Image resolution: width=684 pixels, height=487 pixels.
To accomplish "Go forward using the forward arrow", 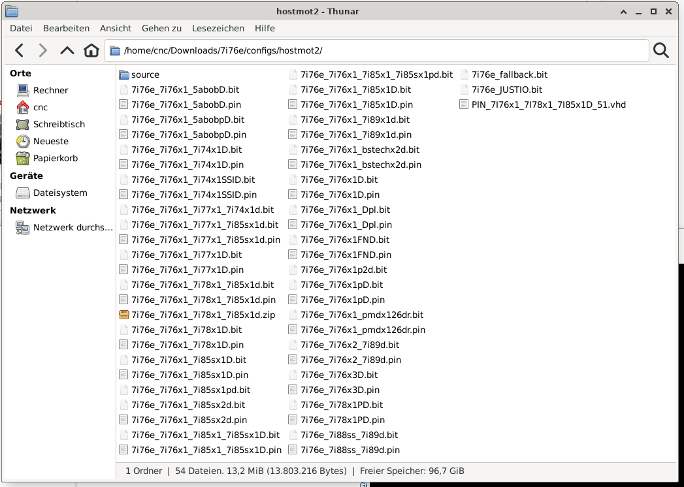I will [x=43, y=51].
